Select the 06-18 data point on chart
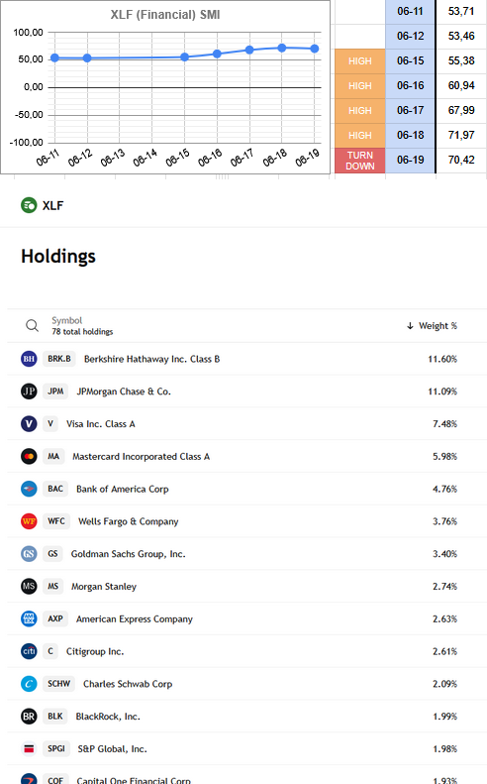This screenshot has width=487, height=784. 282,48
